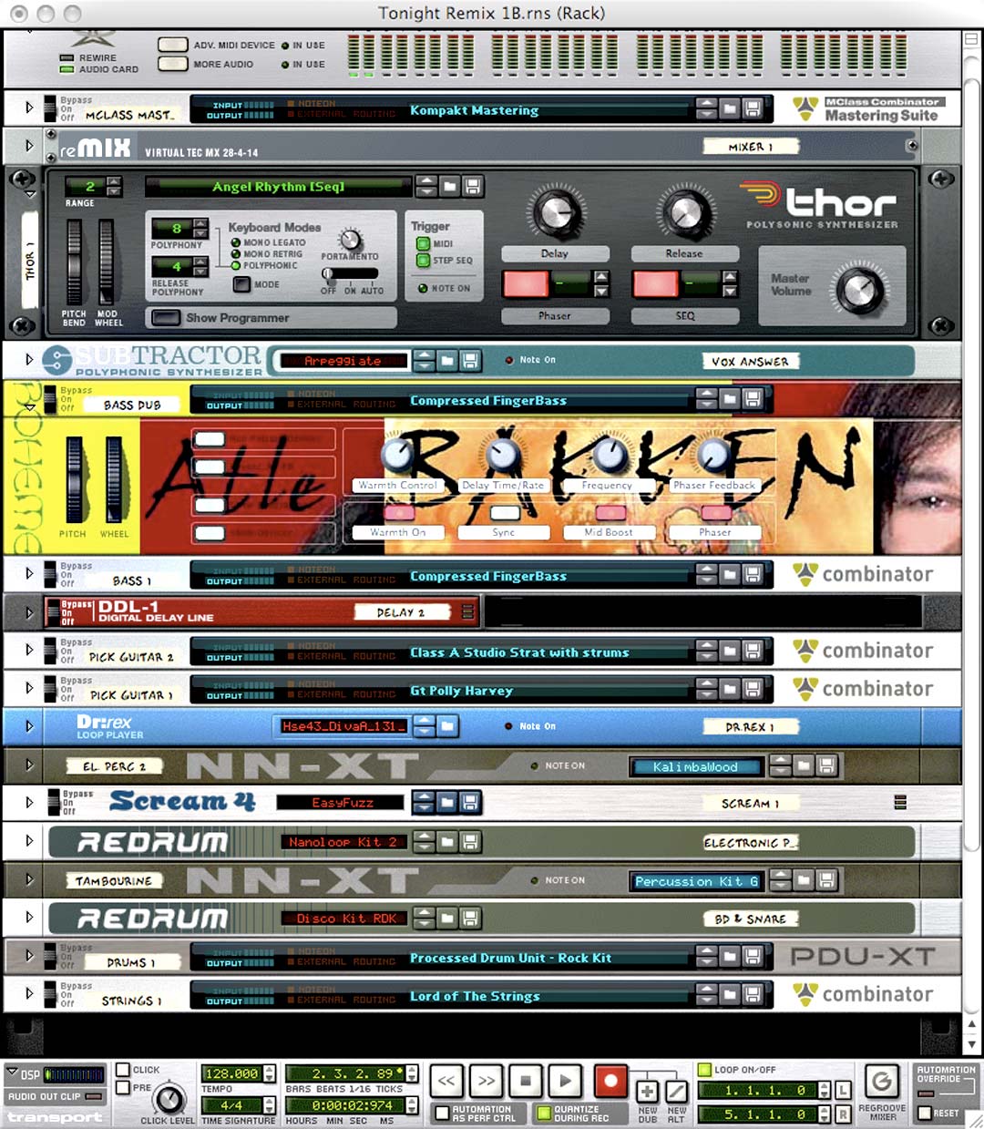Click the Rewind button in the transport

(x=446, y=1082)
